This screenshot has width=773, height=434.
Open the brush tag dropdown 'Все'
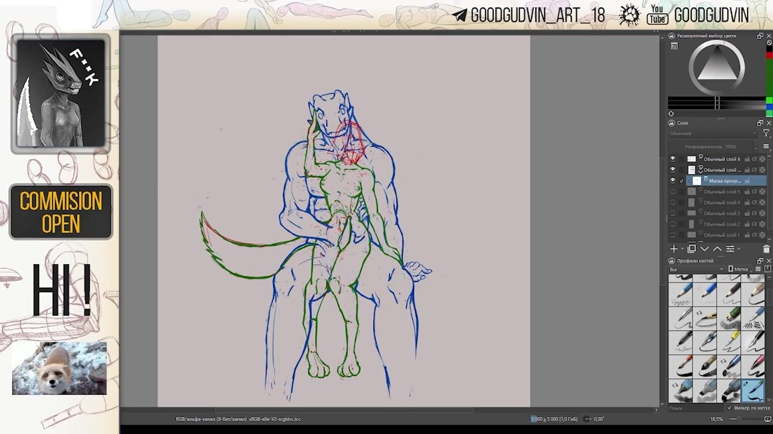click(696, 269)
